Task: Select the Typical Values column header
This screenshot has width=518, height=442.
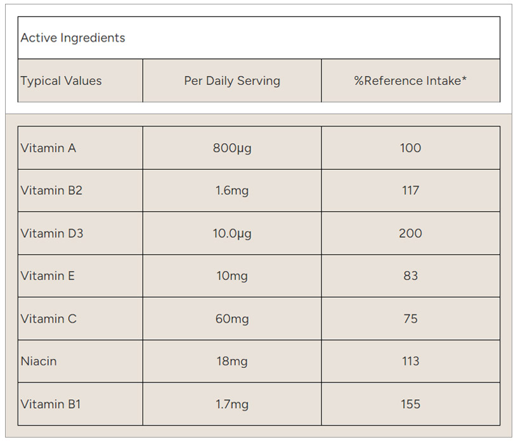Action: point(61,81)
